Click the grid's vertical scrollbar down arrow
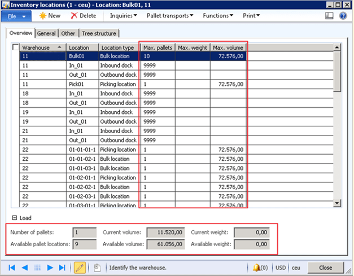The height and width of the screenshot is (276, 354). pyautogui.click(x=337, y=203)
